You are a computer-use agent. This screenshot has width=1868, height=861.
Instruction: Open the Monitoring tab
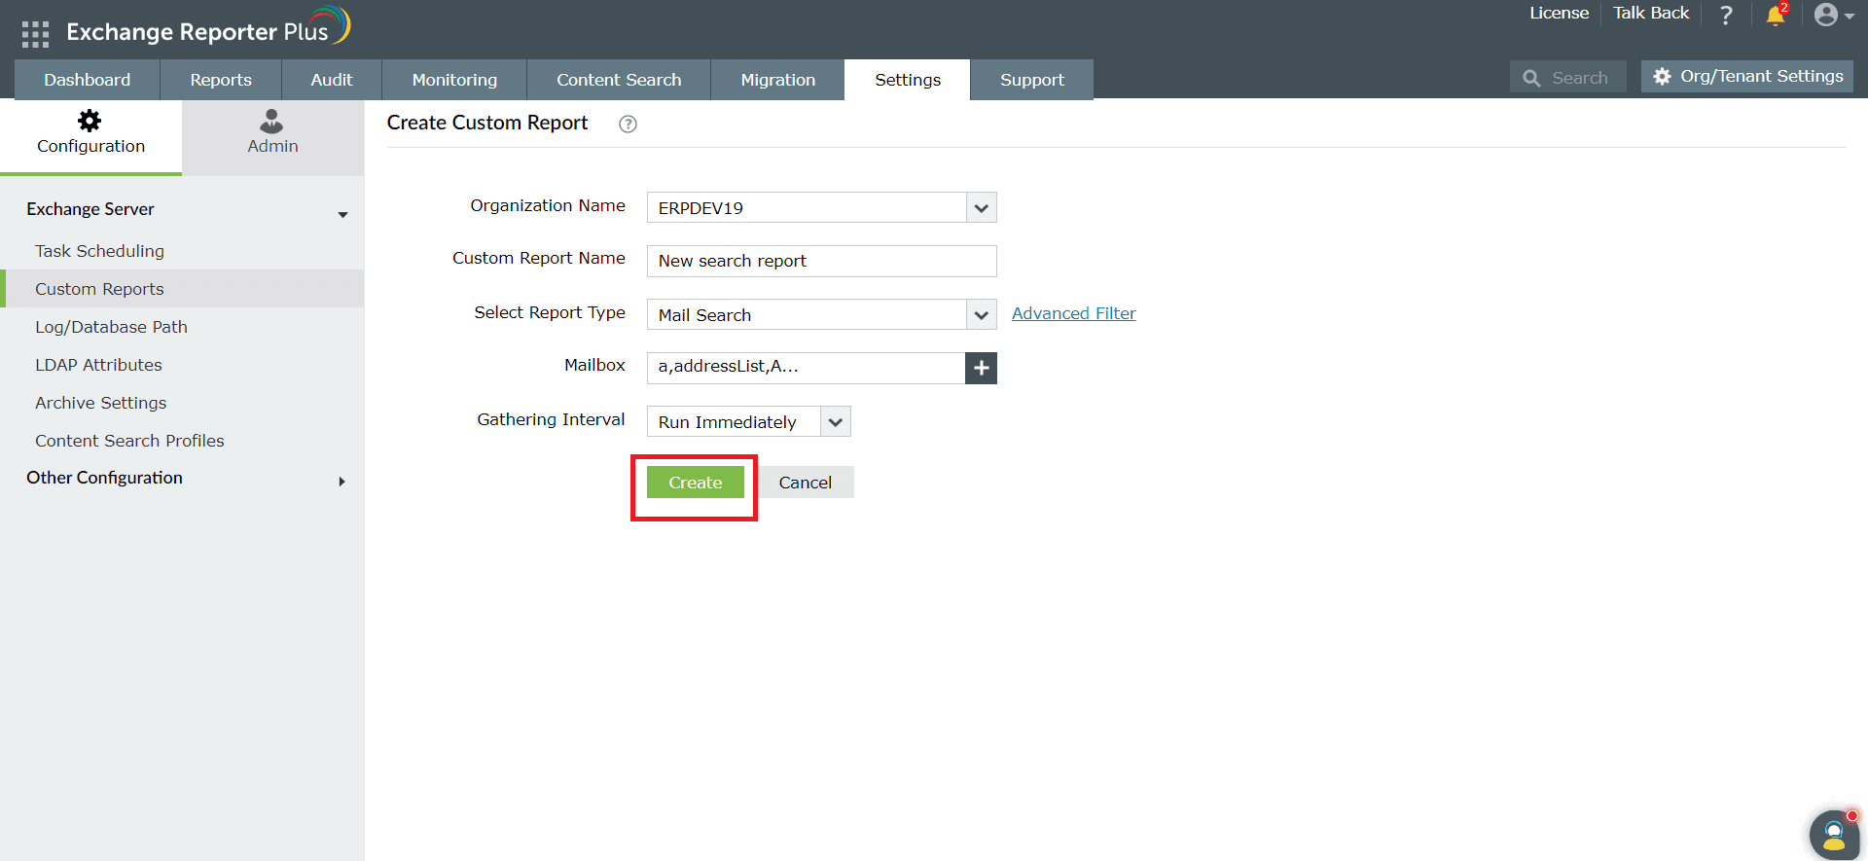coord(454,80)
